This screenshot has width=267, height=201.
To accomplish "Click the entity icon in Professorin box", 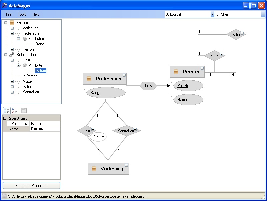I will 89,79.
